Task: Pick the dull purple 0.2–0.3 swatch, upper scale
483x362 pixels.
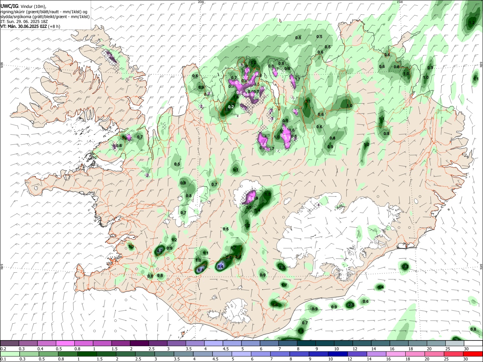Action: (x=9, y=343)
